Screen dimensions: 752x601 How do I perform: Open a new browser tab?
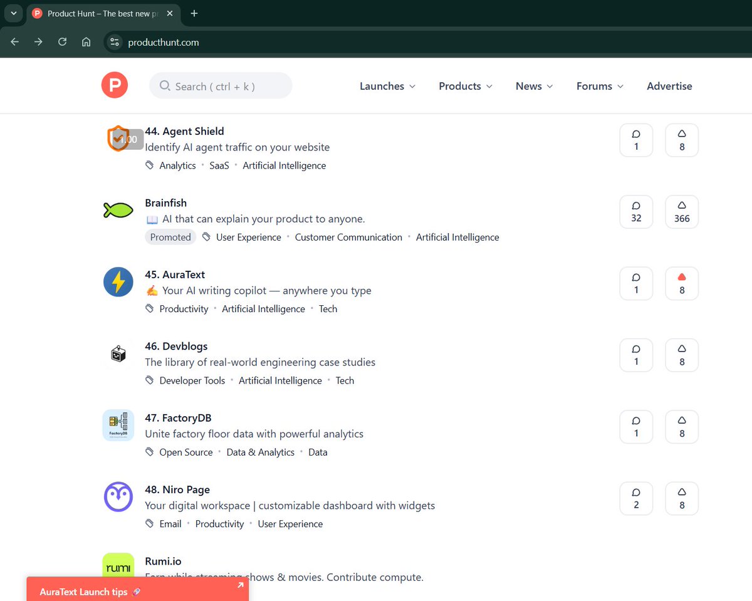194,13
